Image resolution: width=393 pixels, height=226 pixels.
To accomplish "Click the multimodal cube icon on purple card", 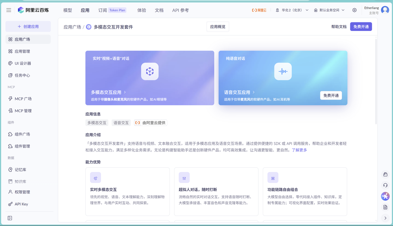I will point(150,71).
